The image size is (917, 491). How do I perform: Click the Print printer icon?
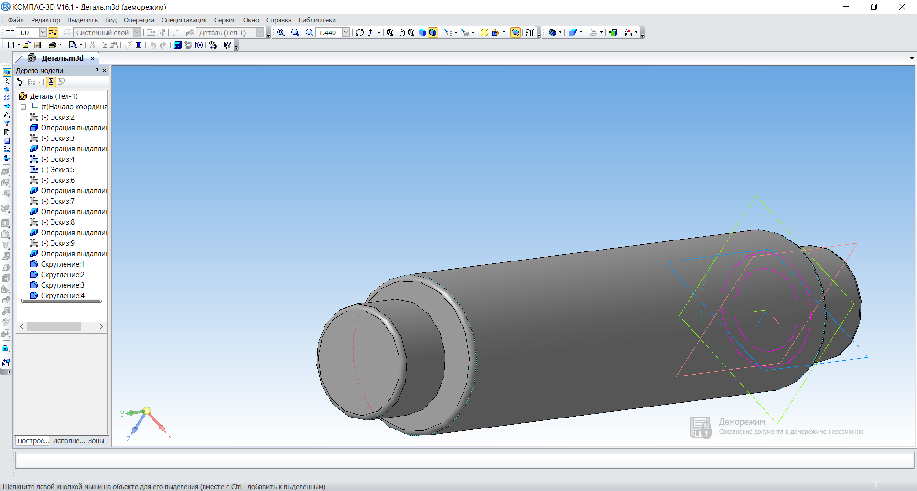(x=52, y=45)
